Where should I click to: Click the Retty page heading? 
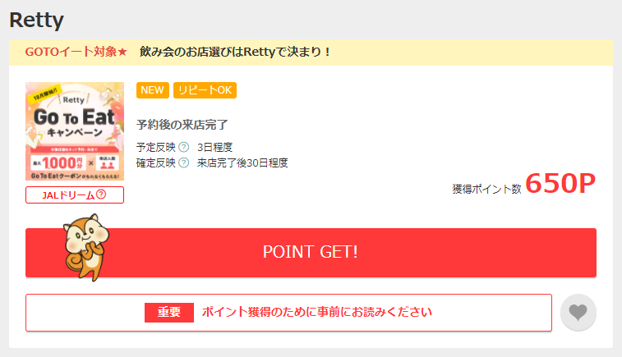(x=36, y=20)
